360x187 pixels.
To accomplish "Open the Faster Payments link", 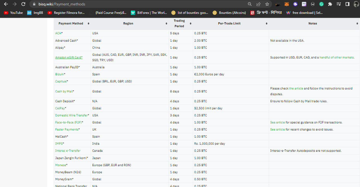I will pyautogui.click(x=67, y=130).
